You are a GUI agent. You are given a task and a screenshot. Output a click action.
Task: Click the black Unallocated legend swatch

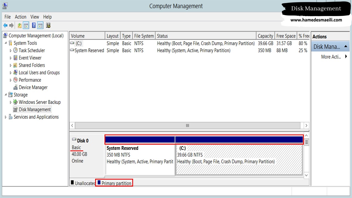(73, 182)
